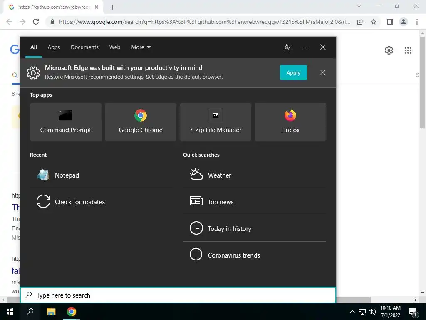Open the Google apps grid icon

click(408, 50)
